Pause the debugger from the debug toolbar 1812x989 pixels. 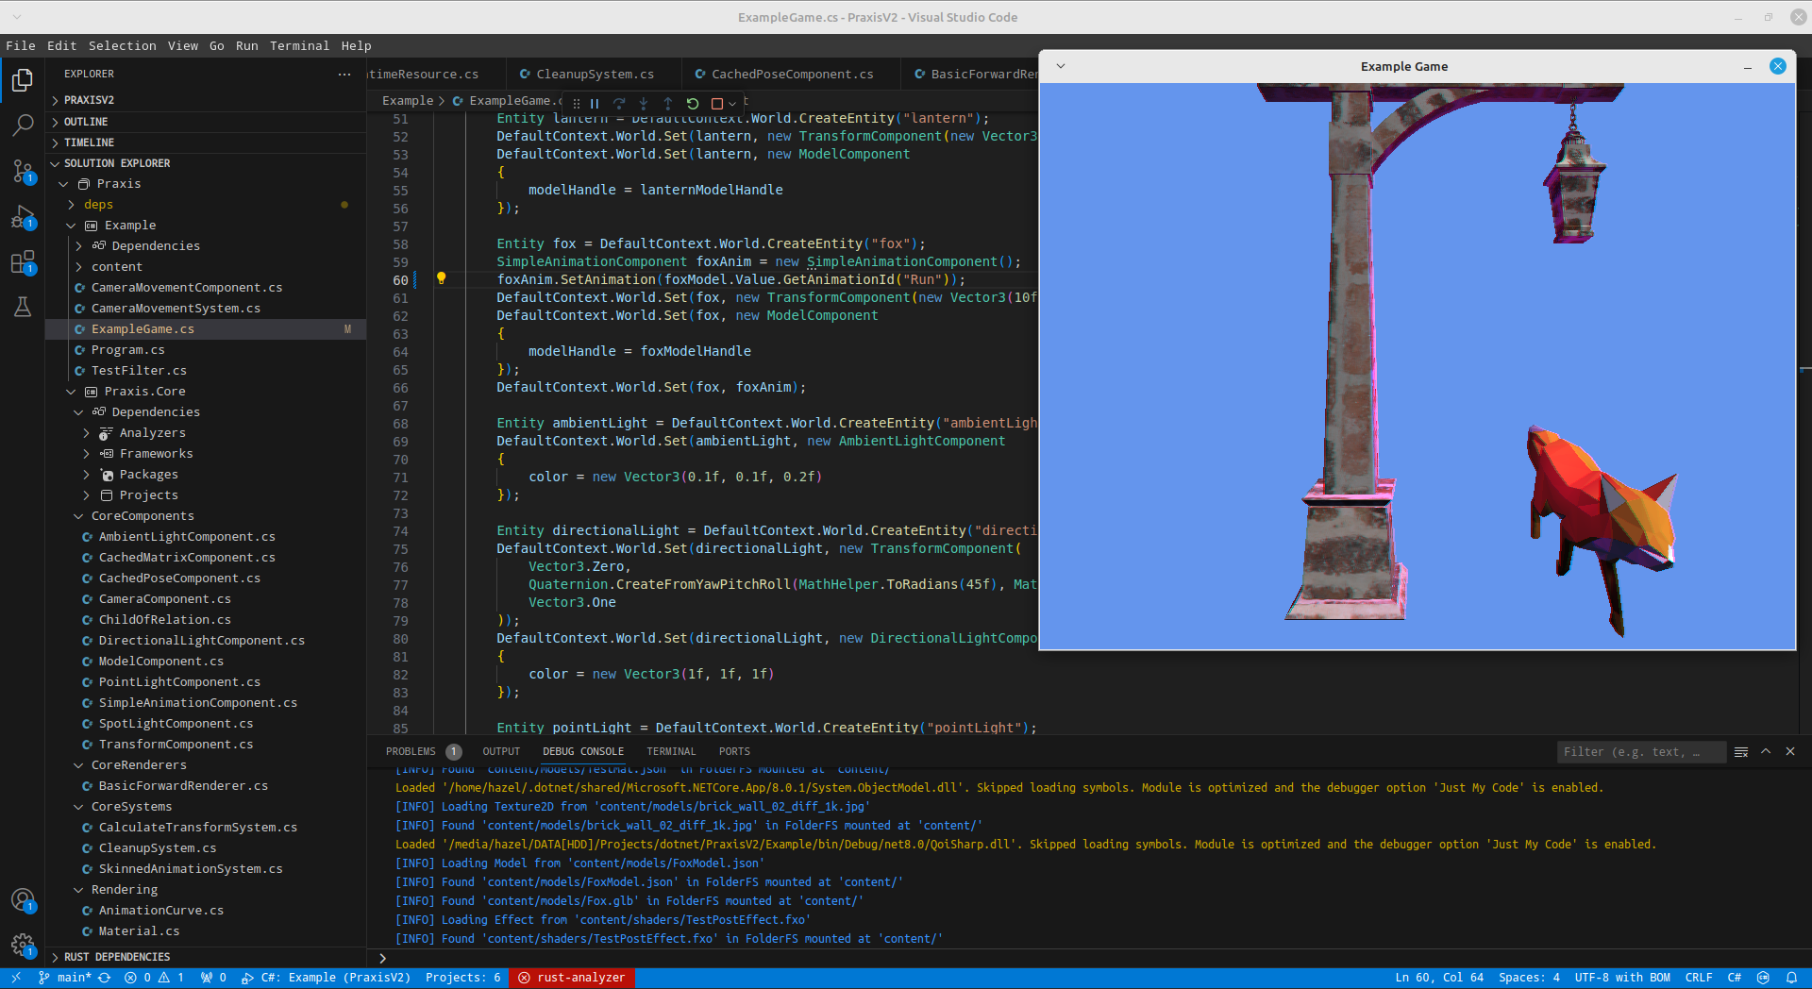tap(595, 104)
